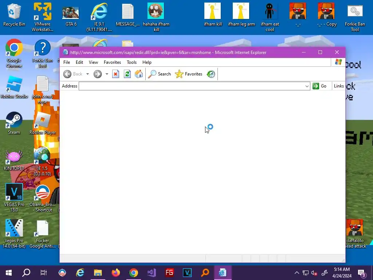Select the Vegas Pro 14.0 (64-bit) icon
Image resolution: width=373 pixels, height=280 pixels.
pos(14,234)
